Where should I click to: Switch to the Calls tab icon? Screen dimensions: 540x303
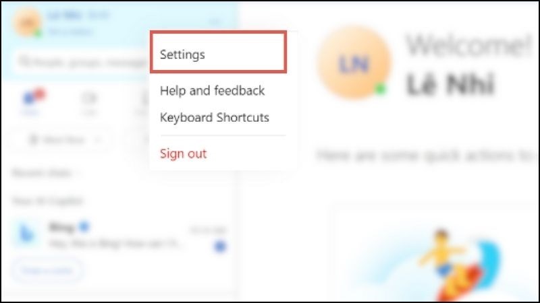tap(89, 103)
